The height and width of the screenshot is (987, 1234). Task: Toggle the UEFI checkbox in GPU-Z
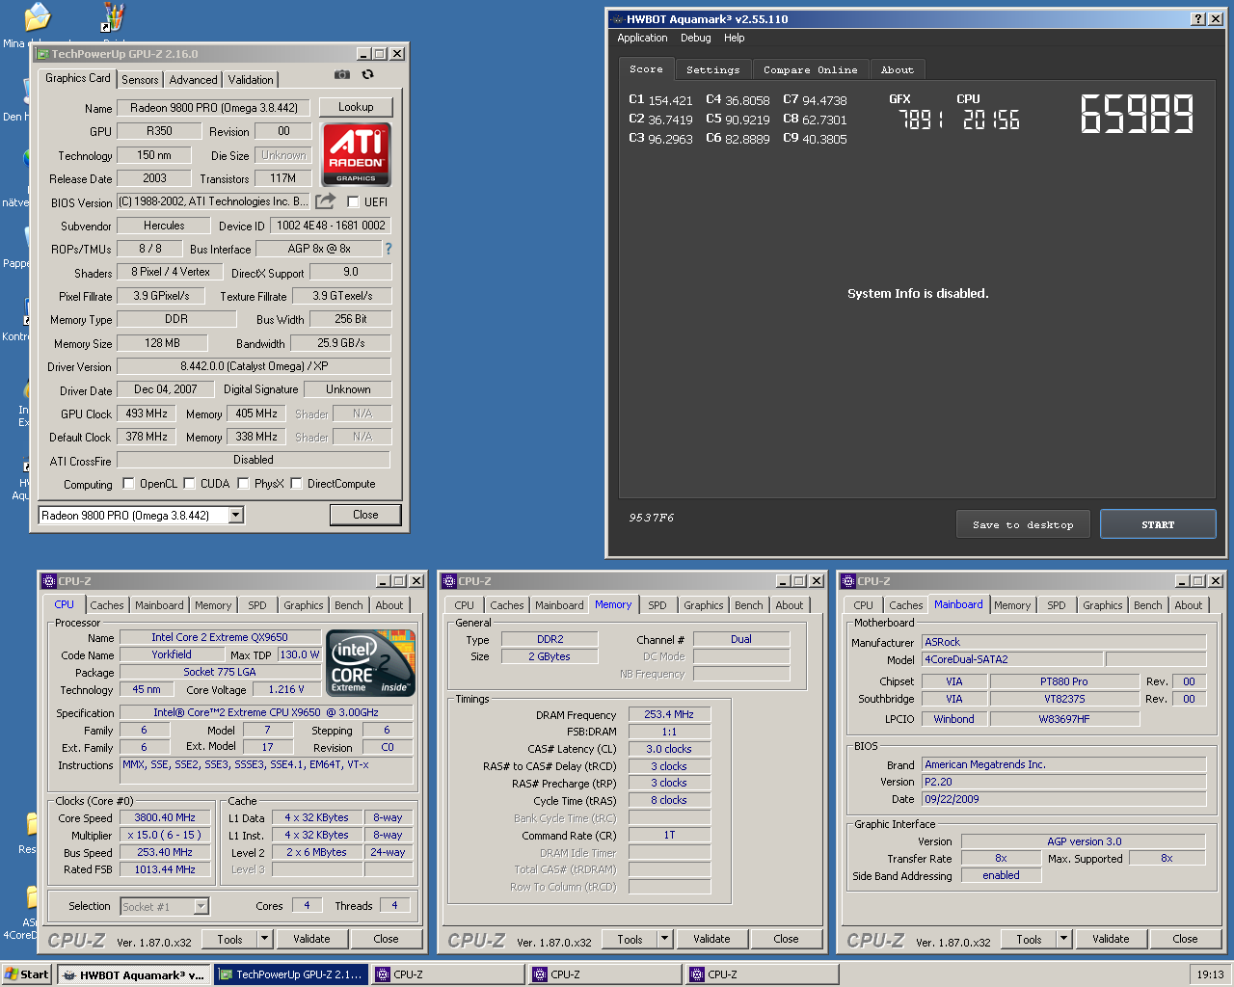[x=353, y=202]
